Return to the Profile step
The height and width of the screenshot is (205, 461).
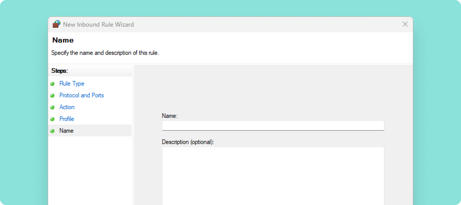point(67,119)
